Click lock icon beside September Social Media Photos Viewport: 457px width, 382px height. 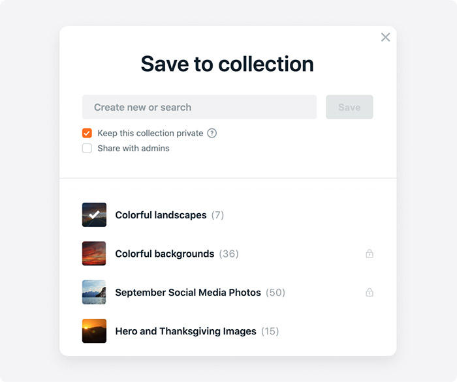pos(370,292)
